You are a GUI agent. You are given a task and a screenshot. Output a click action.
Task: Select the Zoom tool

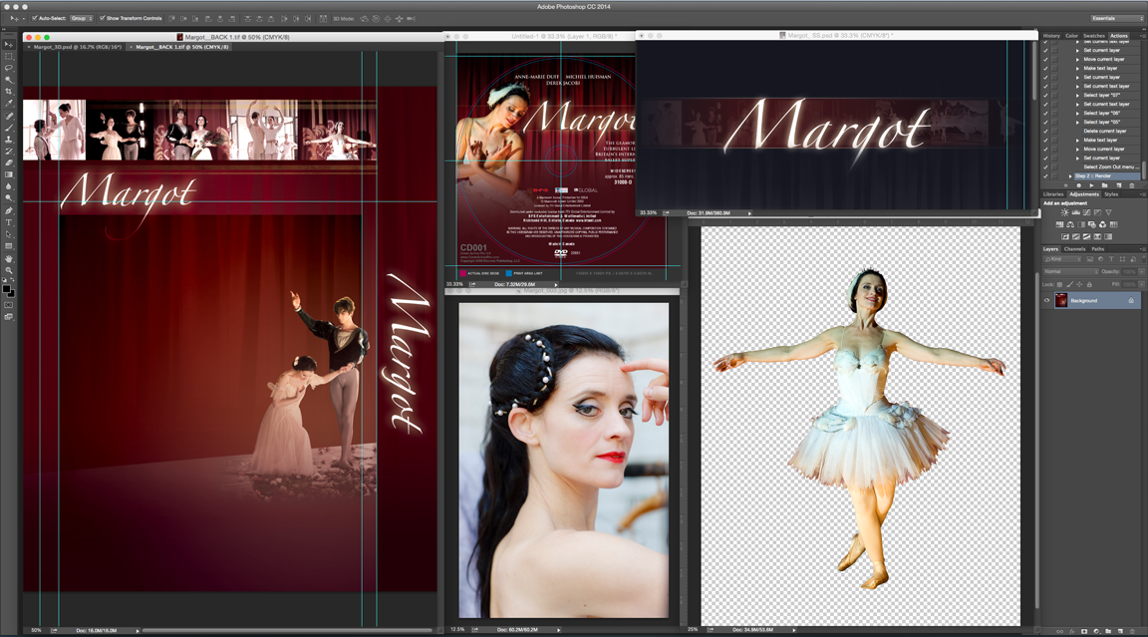[x=9, y=270]
